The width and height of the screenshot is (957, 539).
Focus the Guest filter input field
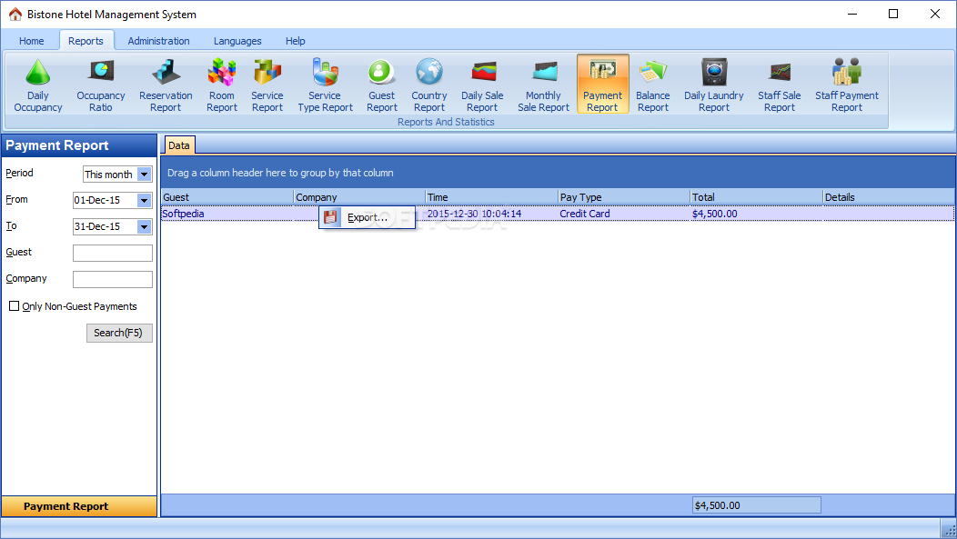[112, 253]
